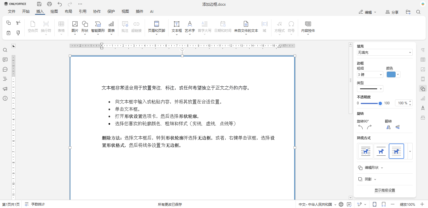Flip shape vertically
The width and height of the screenshot is (428, 208).
click(397, 127)
